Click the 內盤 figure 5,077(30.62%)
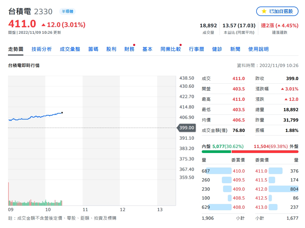 228,146
